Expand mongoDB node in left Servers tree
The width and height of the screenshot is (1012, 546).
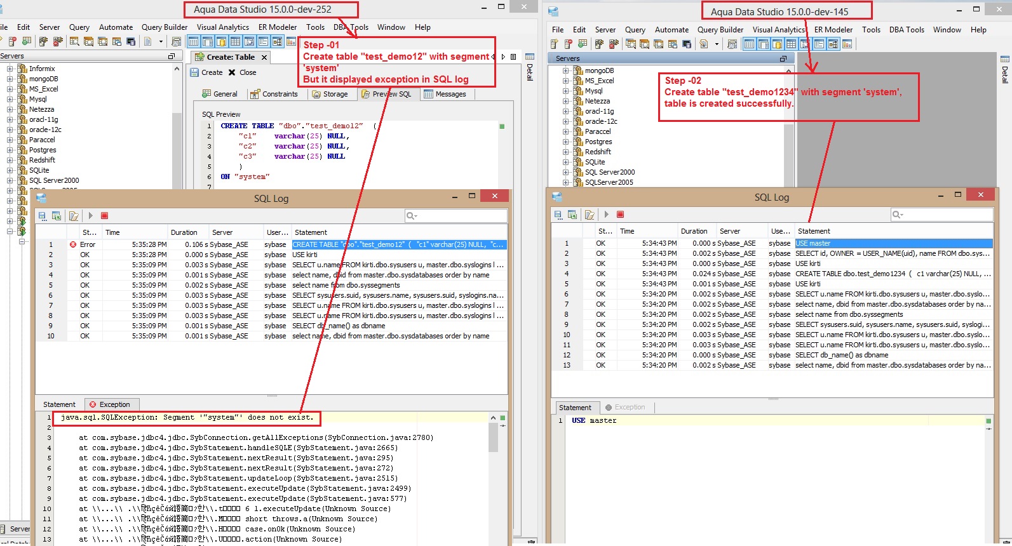tap(10, 79)
